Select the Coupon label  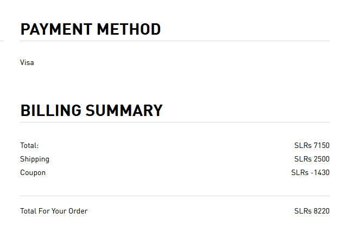pyautogui.click(x=33, y=173)
